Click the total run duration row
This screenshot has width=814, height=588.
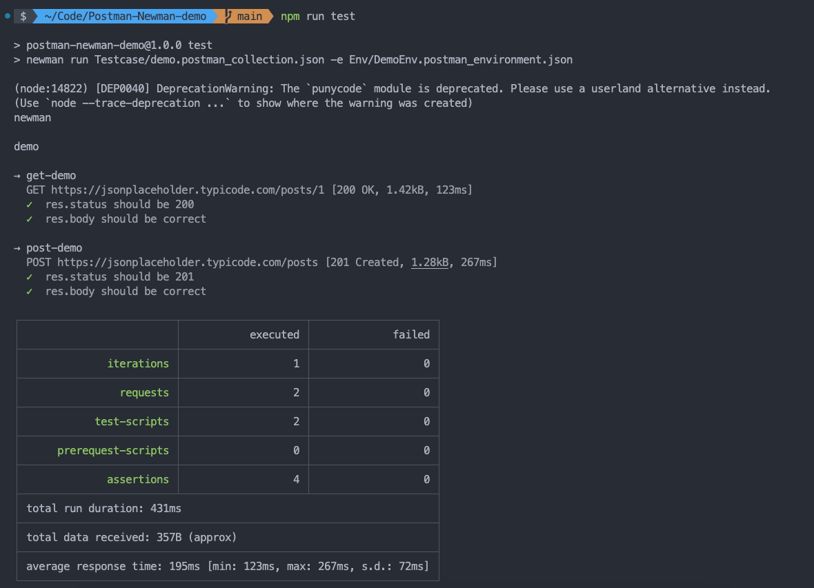pyautogui.click(x=103, y=509)
